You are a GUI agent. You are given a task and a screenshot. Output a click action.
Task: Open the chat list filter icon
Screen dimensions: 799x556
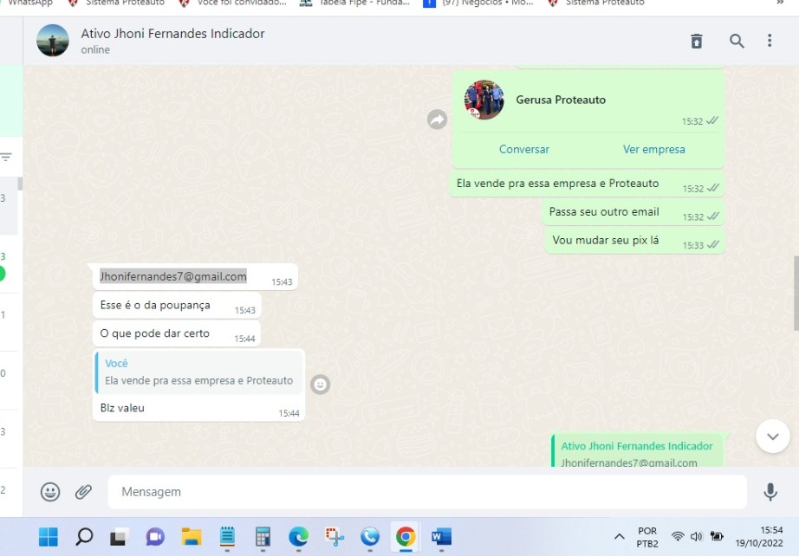[x=6, y=157]
